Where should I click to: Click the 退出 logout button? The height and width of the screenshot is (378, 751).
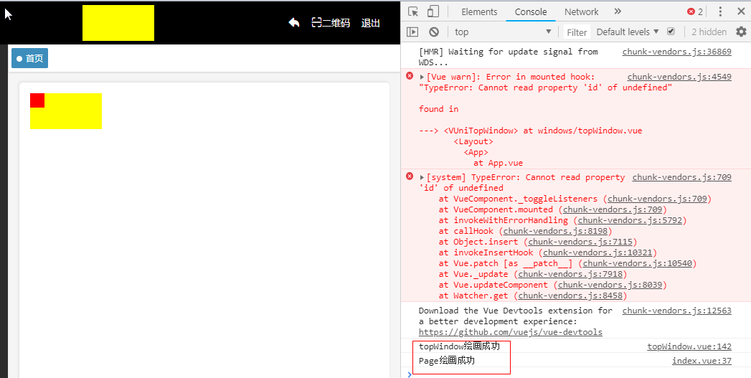point(371,23)
